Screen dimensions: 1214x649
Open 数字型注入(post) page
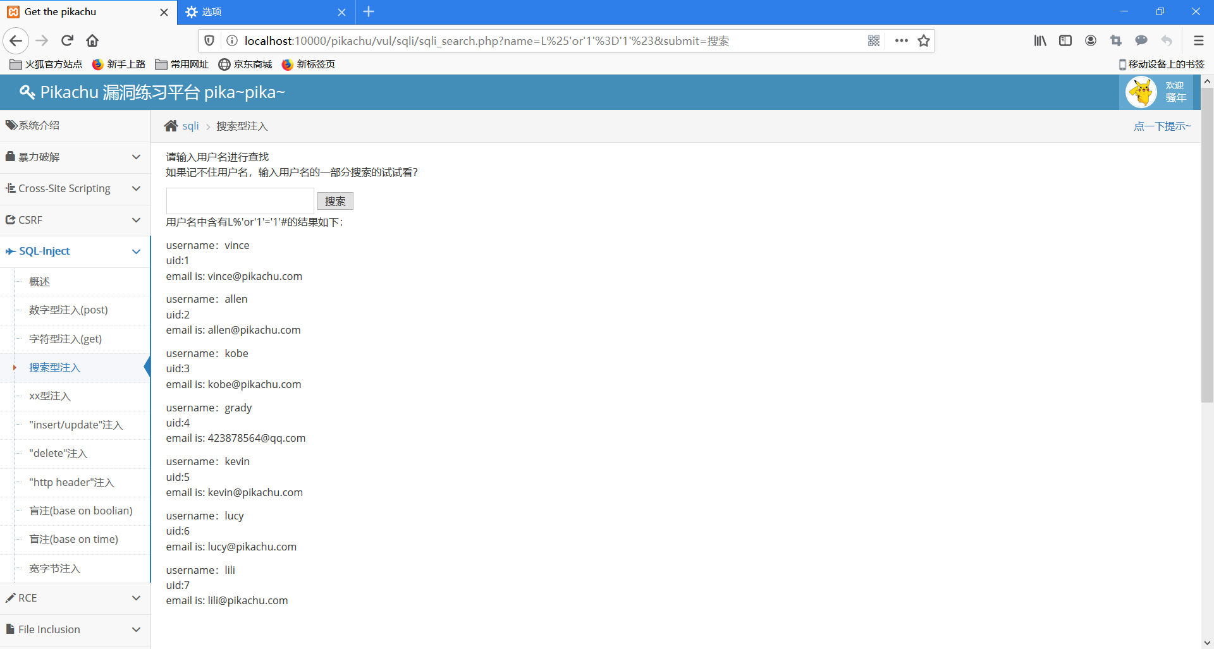point(68,310)
